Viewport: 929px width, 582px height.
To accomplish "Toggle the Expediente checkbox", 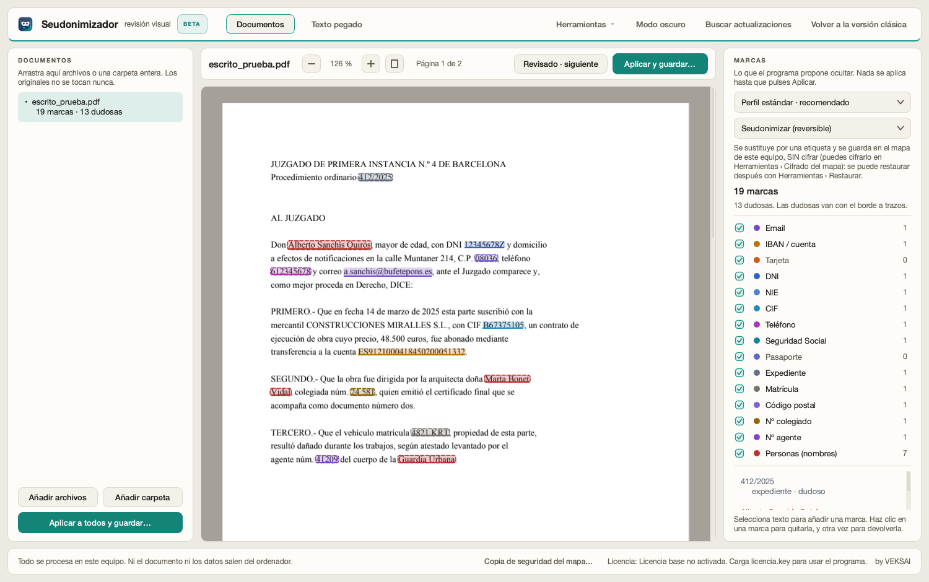I will tap(739, 373).
